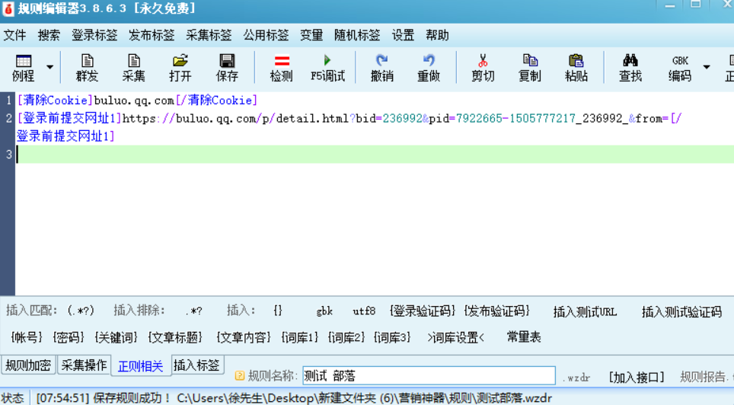The height and width of the screenshot is (405, 734).
Task: Open the 查找 (find) binoculars tool
Action: 630,67
